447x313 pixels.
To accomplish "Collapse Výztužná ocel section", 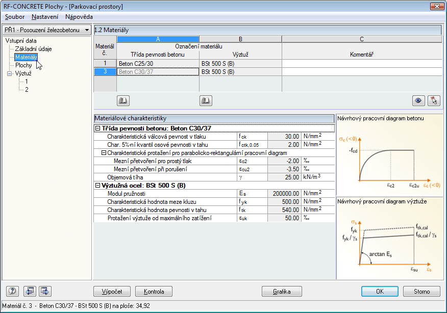I will (x=97, y=186).
